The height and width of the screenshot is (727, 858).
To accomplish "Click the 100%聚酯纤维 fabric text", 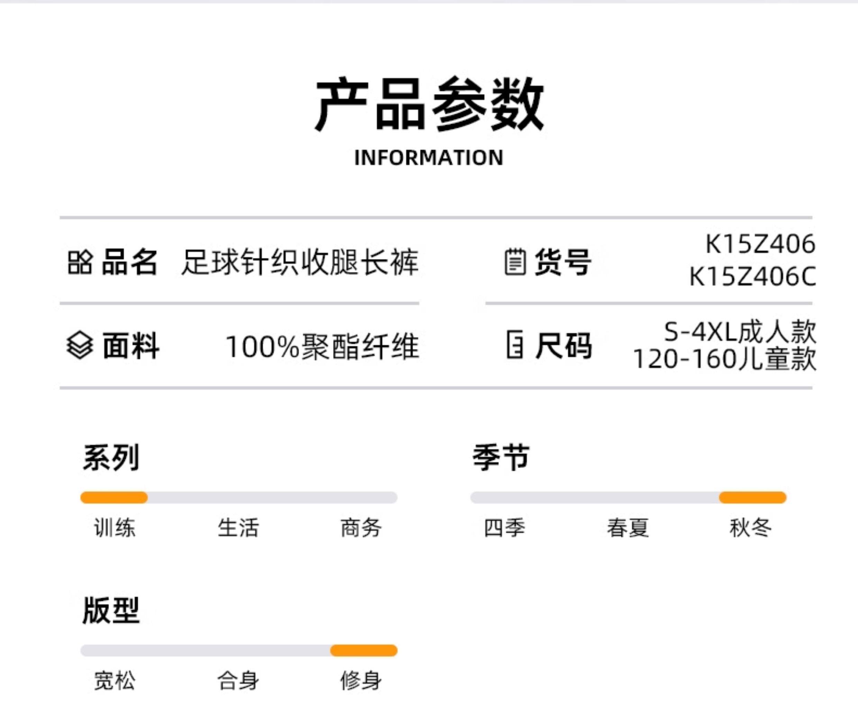I will click(x=322, y=346).
